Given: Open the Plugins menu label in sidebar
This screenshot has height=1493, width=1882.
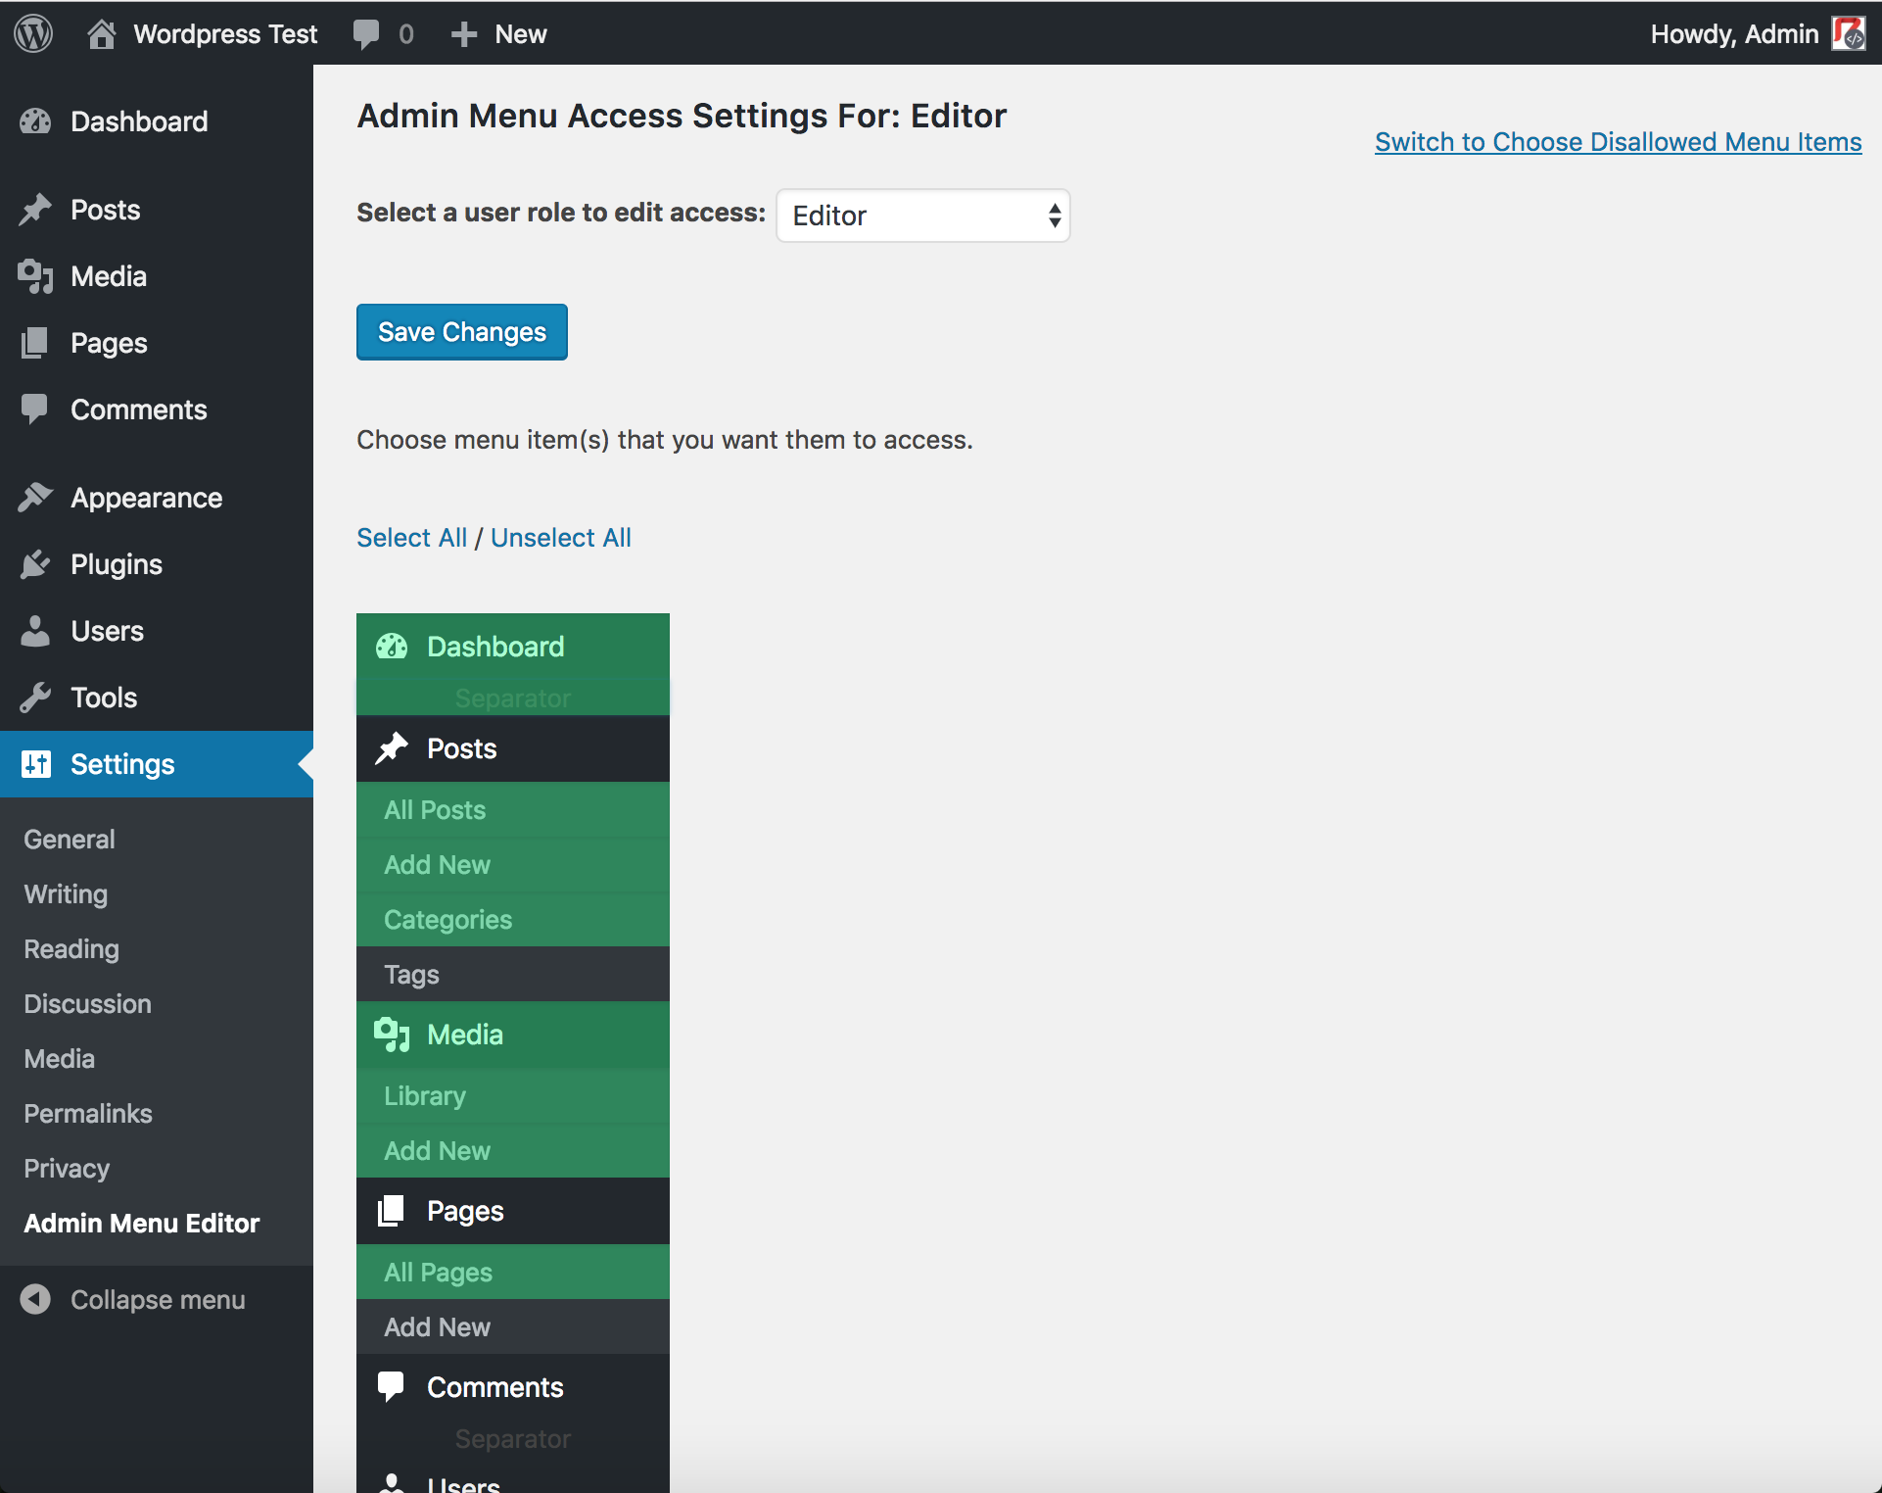Looking at the screenshot, I should (x=117, y=564).
